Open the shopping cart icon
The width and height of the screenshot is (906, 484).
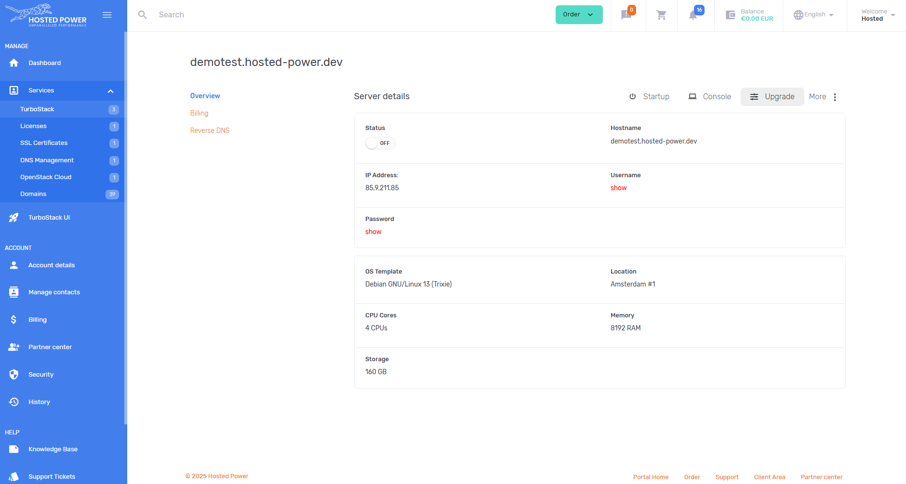pyautogui.click(x=661, y=15)
